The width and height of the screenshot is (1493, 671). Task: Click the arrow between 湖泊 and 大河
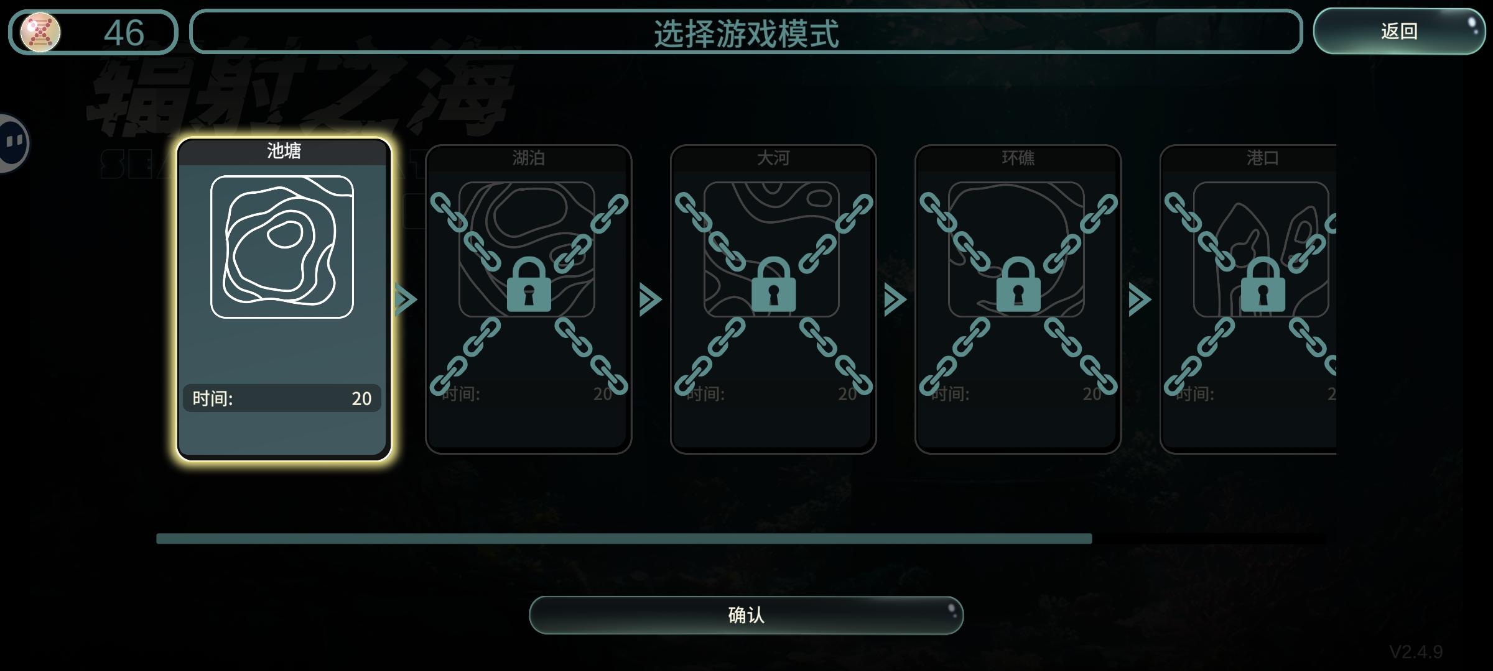click(651, 300)
